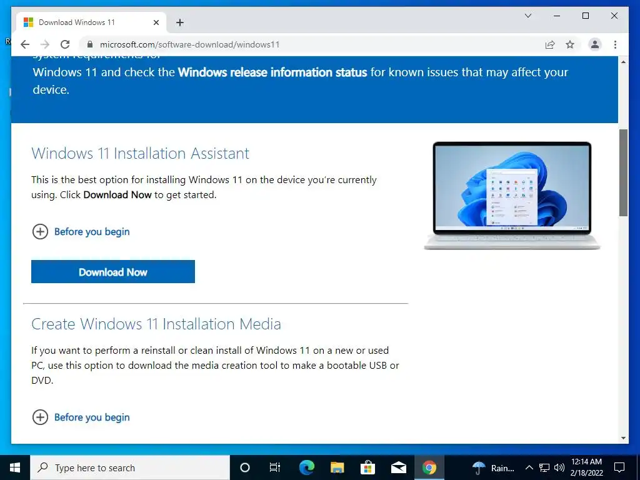Screen dimensions: 640x480
Task: Open File Explorer from taskbar
Action: click(x=337, y=467)
